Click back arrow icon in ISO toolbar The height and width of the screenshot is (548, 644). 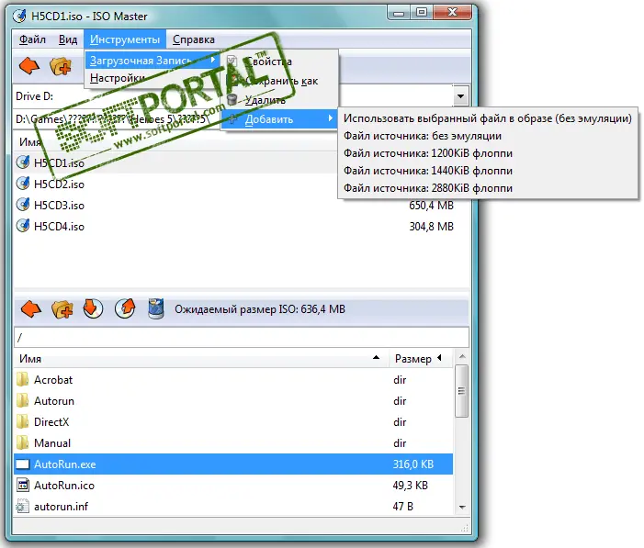[30, 308]
